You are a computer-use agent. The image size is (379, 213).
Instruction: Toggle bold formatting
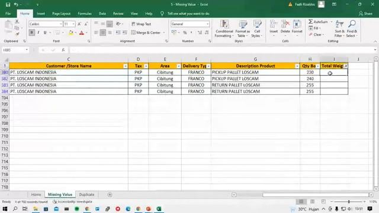coord(31,33)
